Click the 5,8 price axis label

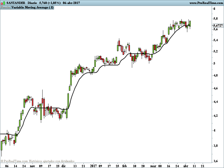point(215,19)
